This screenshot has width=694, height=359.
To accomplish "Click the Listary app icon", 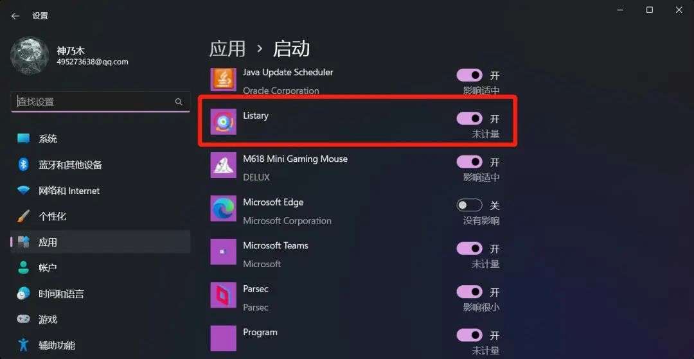I will click(223, 121).
